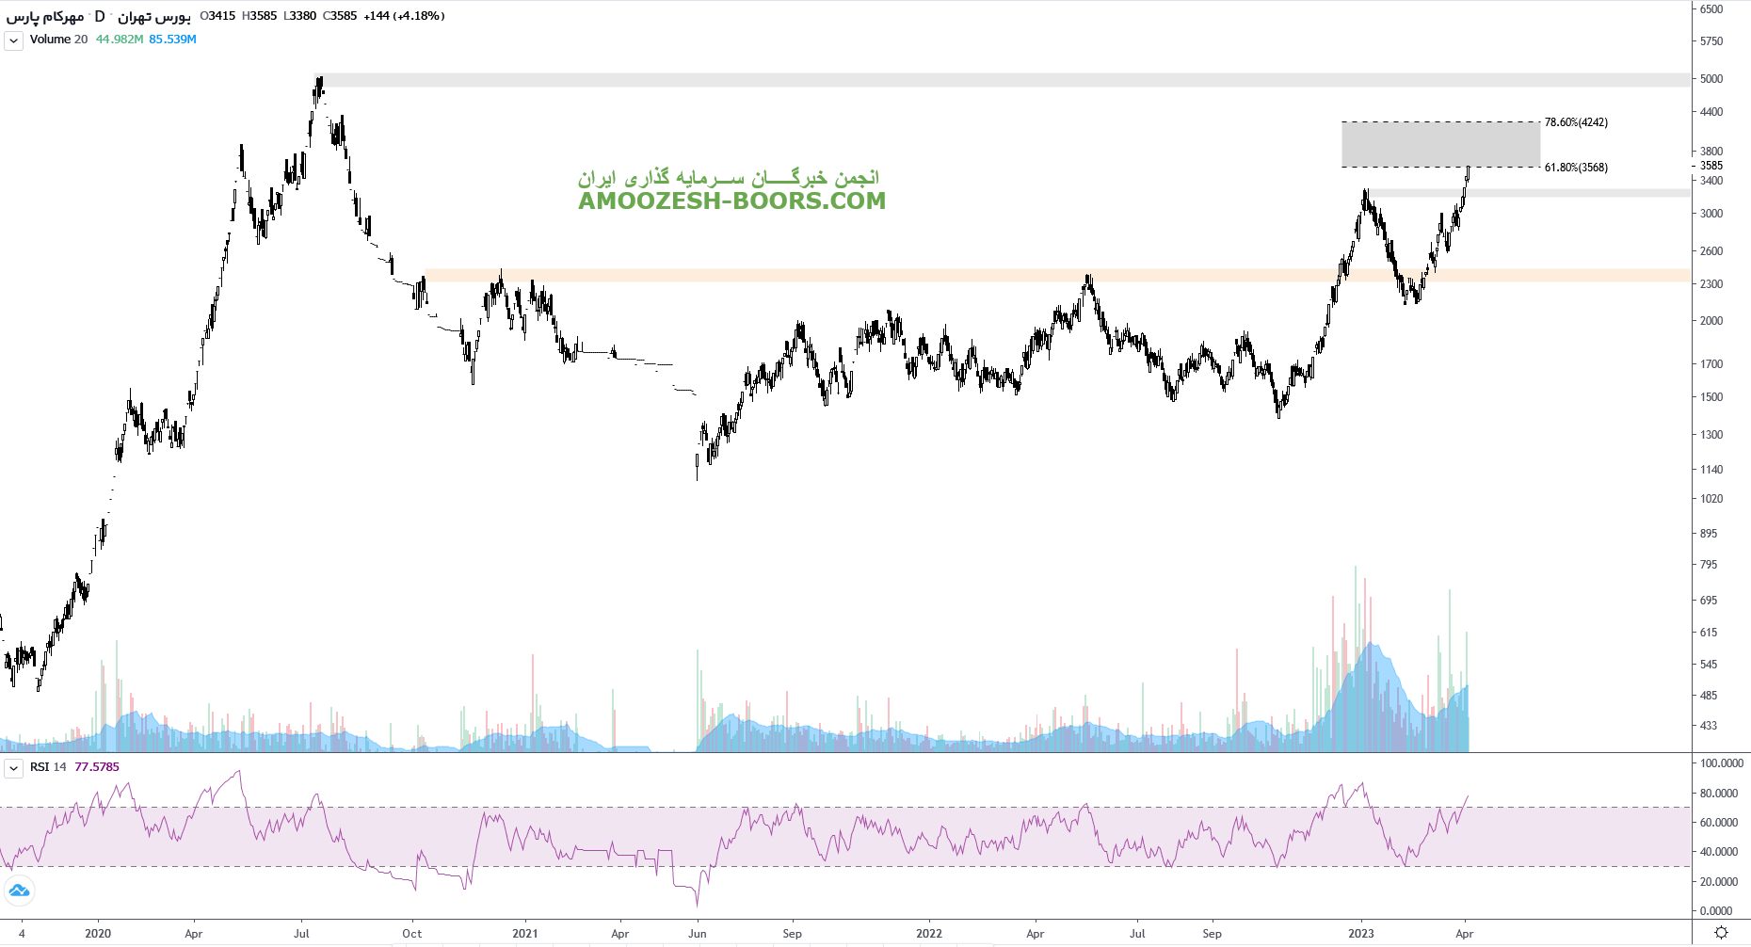Screen dimensions: 1751x947
Task: Click the blue volume value 85.539M
Action: (x=172, y=40)
